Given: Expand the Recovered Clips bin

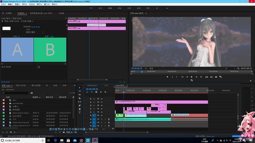Looking at the screenshot, I should tap(7, 103).
